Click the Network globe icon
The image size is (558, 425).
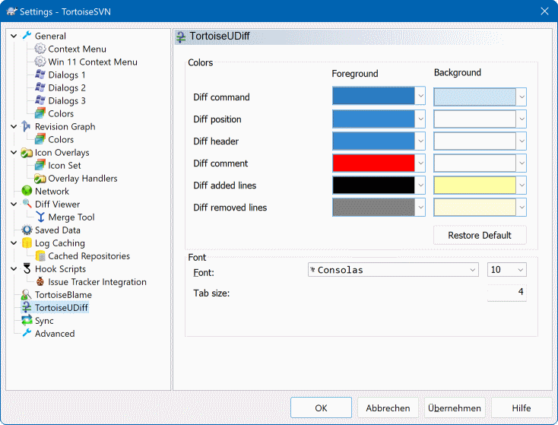(27, 191)
